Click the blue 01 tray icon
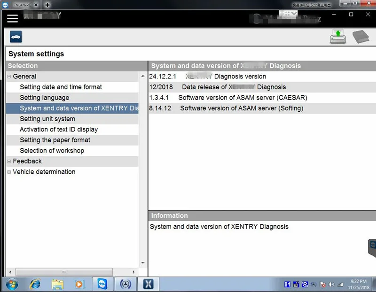This screenshot has width=376, height=292. click(287, 284)
